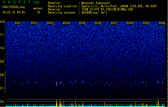168x107 pixels.
Task: Click observer name Masayuki Kobayashi
Action: [x=96, y=3]
